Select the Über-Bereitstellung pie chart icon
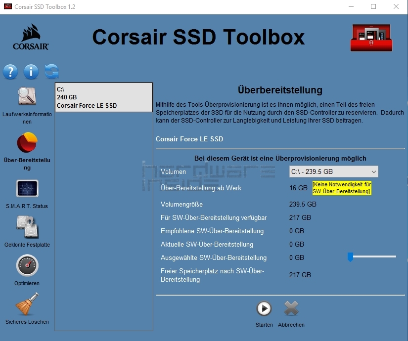Image resolution: width=408 pixels, height=341 pixels. pos(27,143)
